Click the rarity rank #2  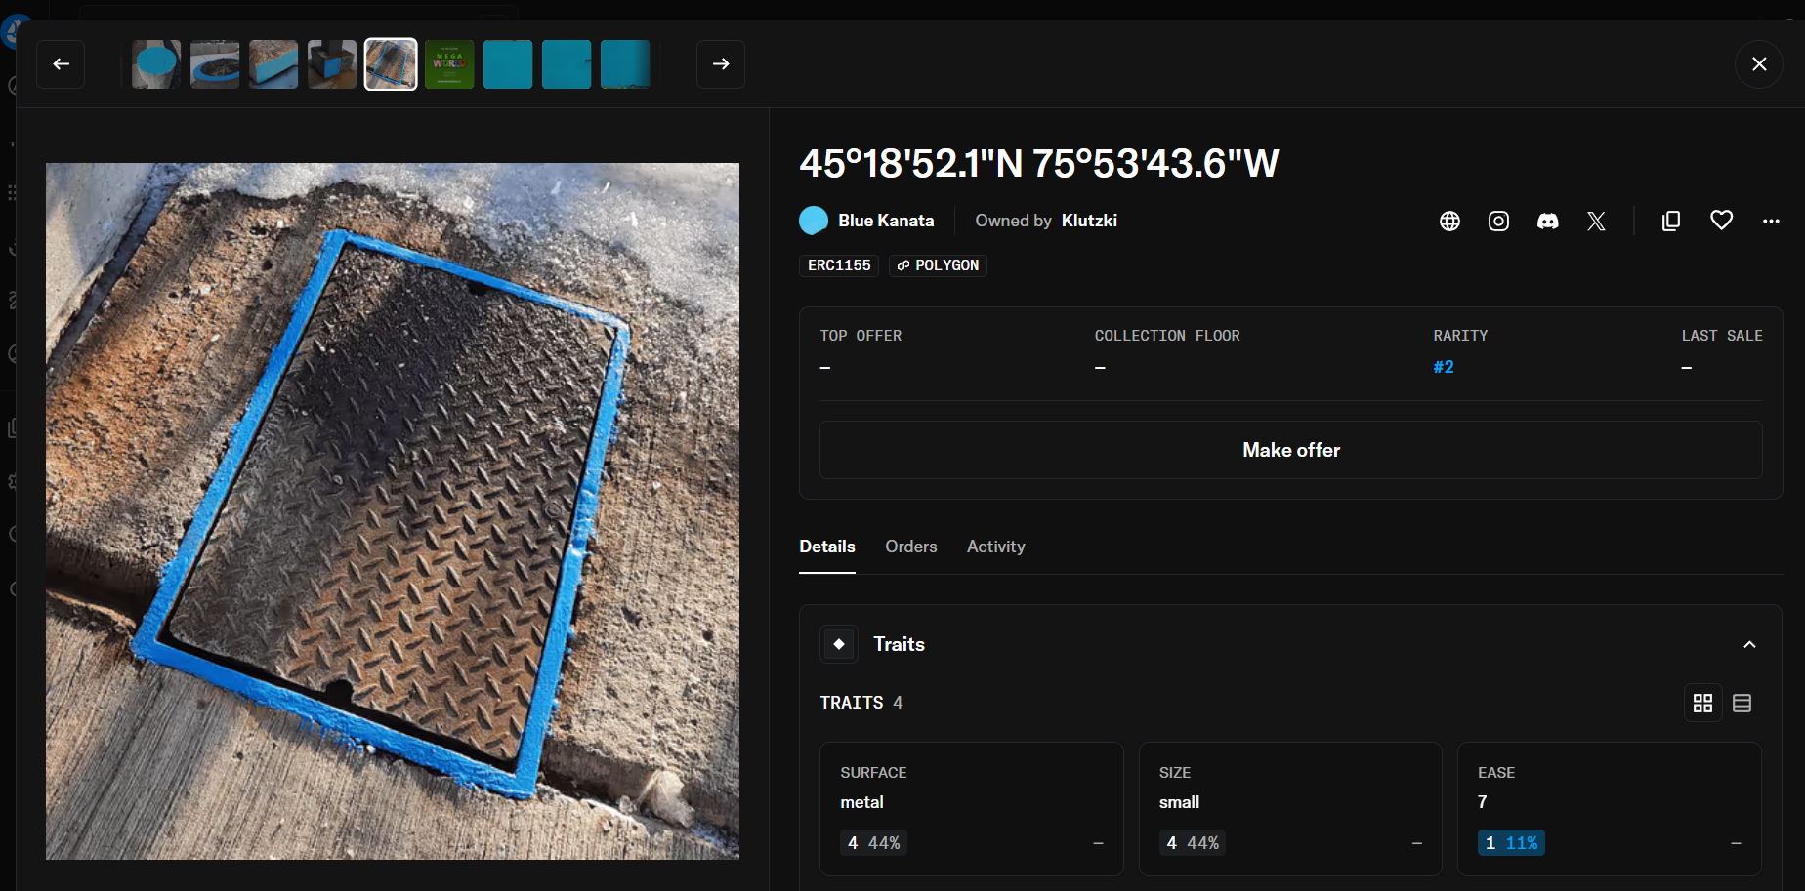[1444, 367]
